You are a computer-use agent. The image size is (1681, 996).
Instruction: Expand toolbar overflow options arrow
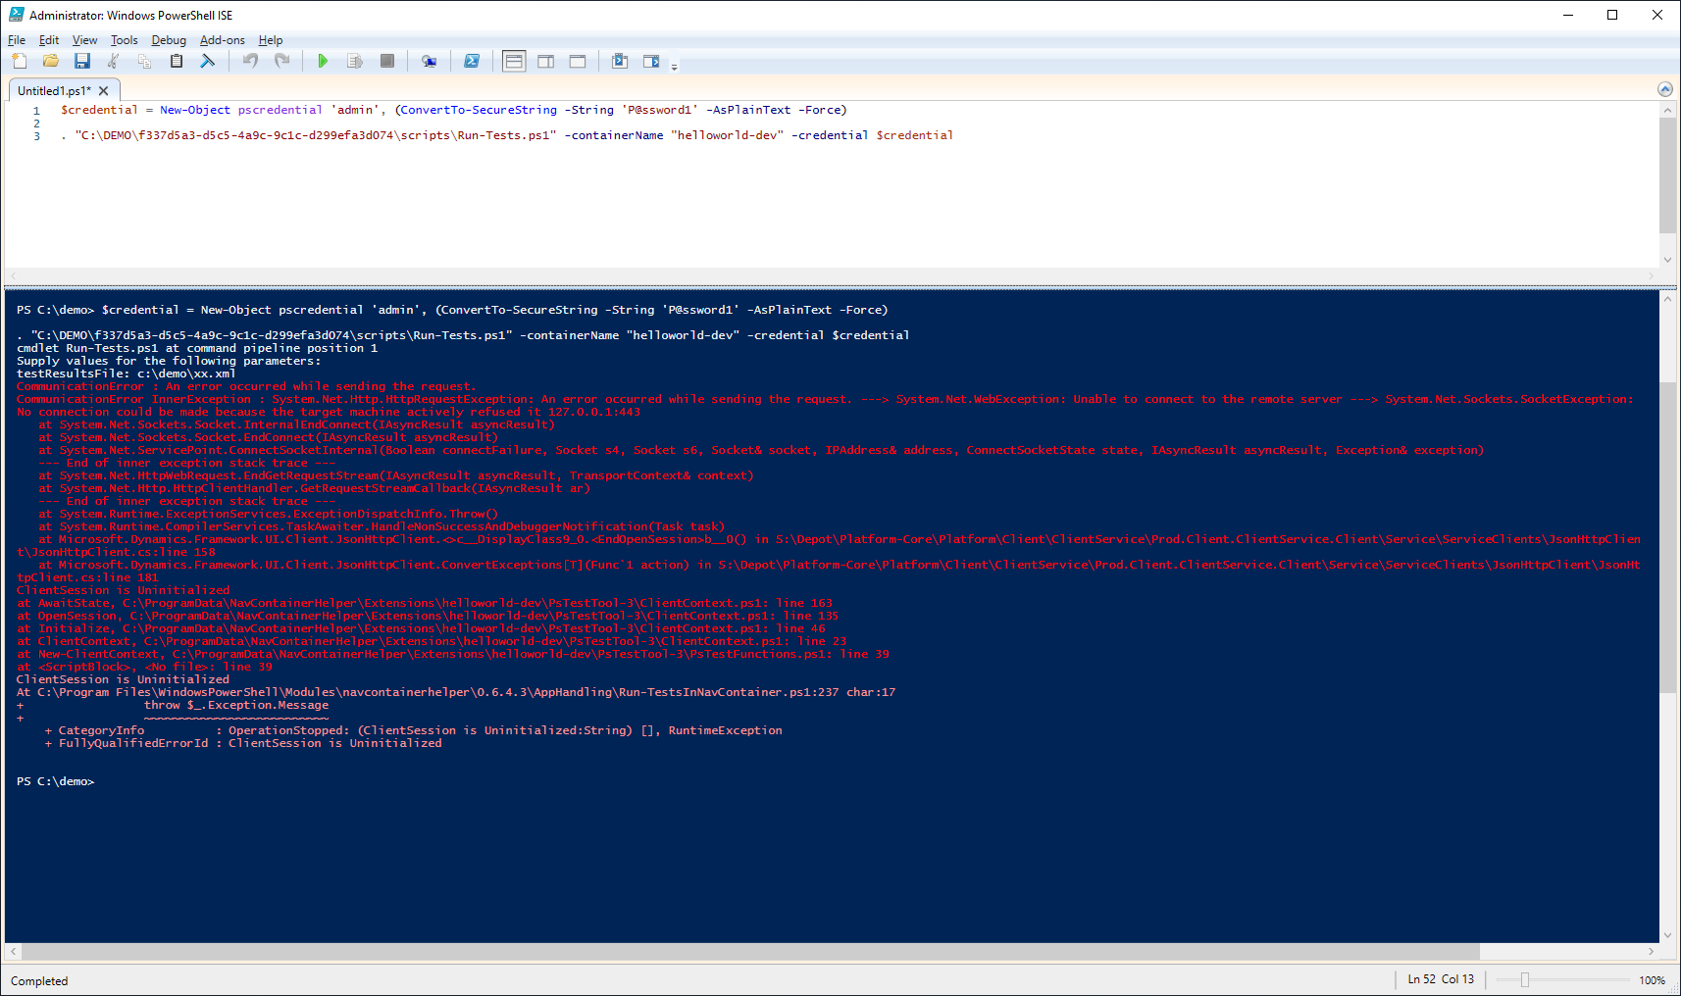coord(674,66)
